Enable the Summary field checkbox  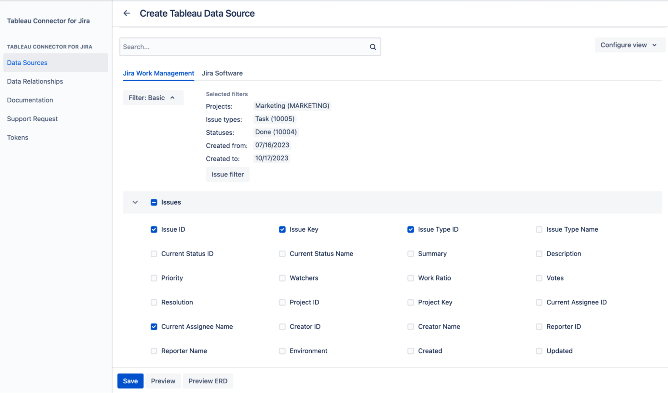coord(410,254)
